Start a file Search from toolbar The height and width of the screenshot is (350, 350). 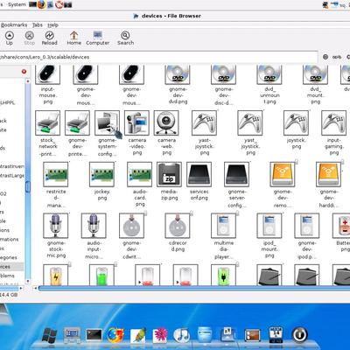[125, 38]
